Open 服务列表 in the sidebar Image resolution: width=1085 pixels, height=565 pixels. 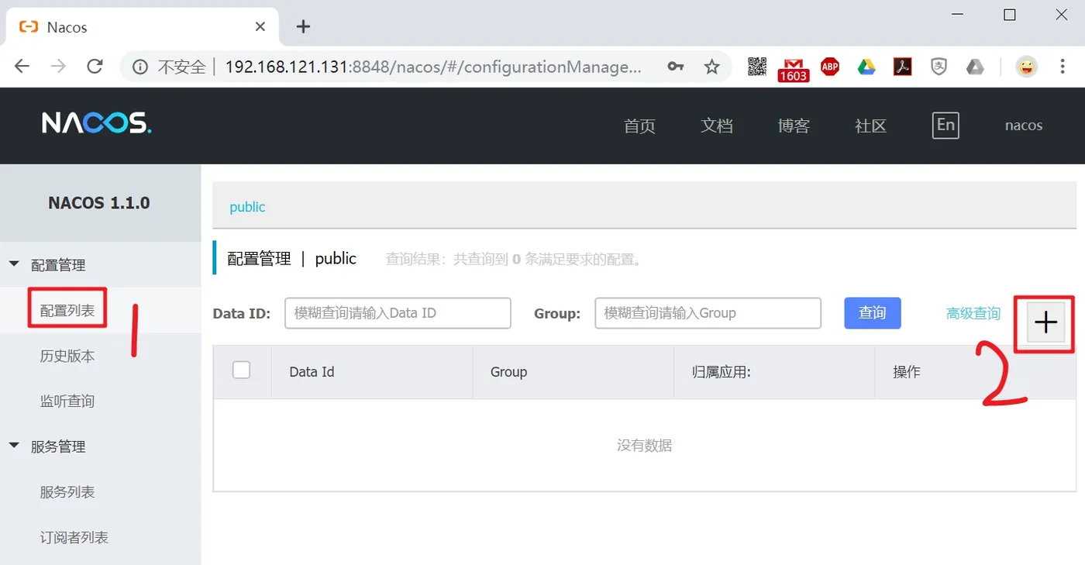[67, 492]
